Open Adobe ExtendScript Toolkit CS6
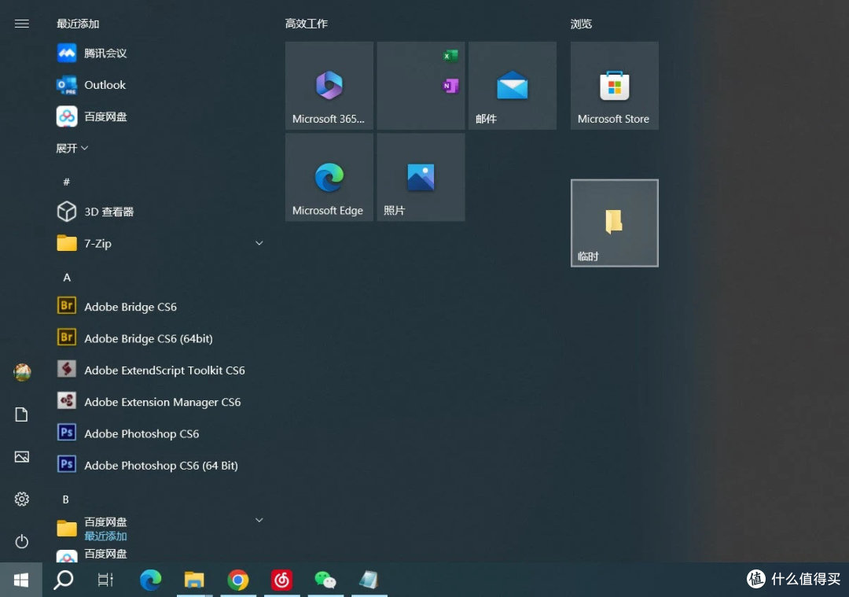This screenshot has height=597, width=849. 160,370
